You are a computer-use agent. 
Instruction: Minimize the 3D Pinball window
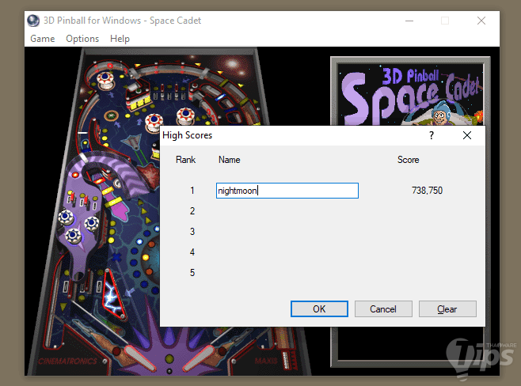point(409,21)
